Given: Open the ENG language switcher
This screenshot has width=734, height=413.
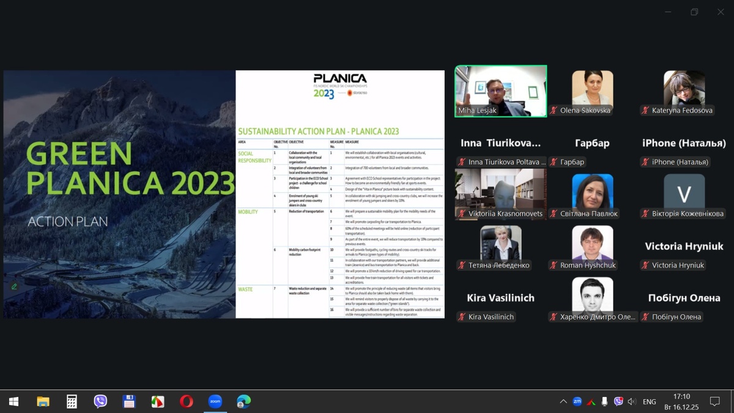Looking at the screenshot, I should (649, 401).
